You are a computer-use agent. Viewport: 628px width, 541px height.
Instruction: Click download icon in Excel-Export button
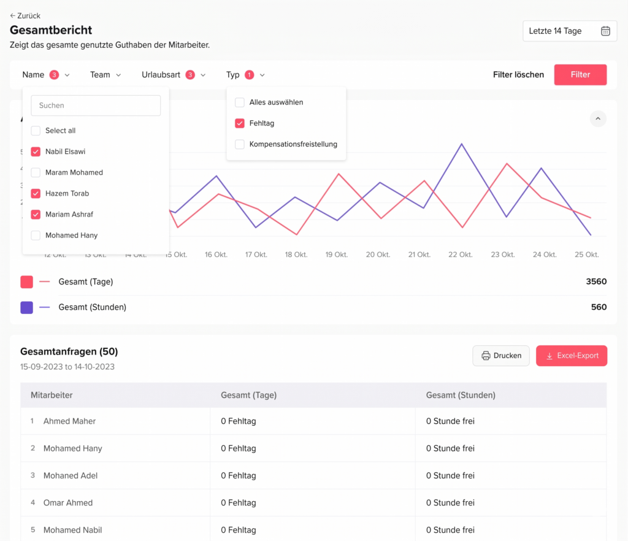point(549,356)
